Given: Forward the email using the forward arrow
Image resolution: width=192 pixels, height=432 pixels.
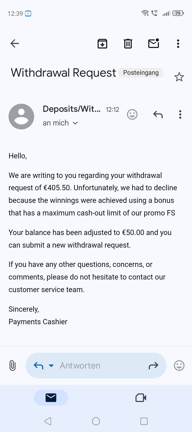Looking at the screenshot, I should (153, 366).
